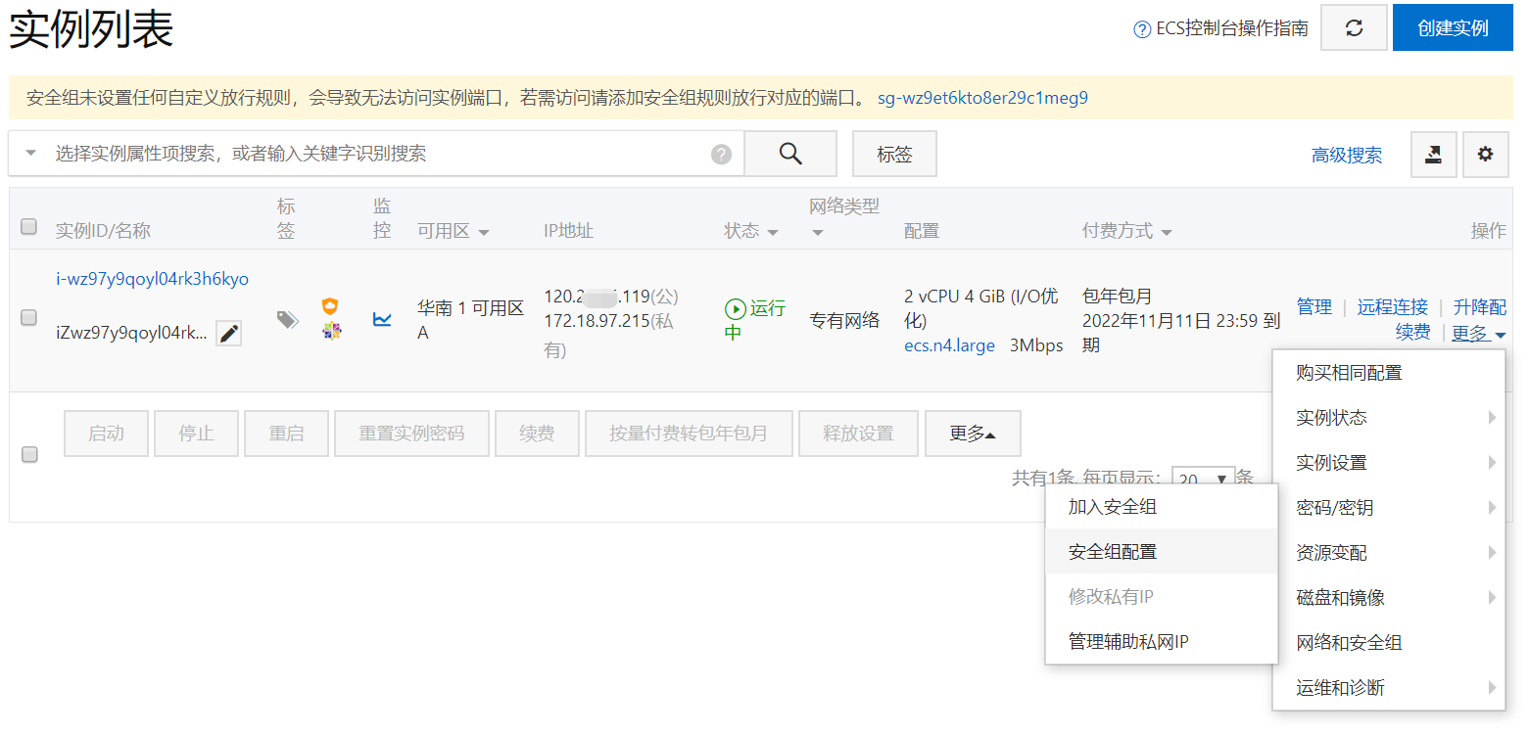
Task: Click the 重启 batch button
Action: tap(287, 434)
